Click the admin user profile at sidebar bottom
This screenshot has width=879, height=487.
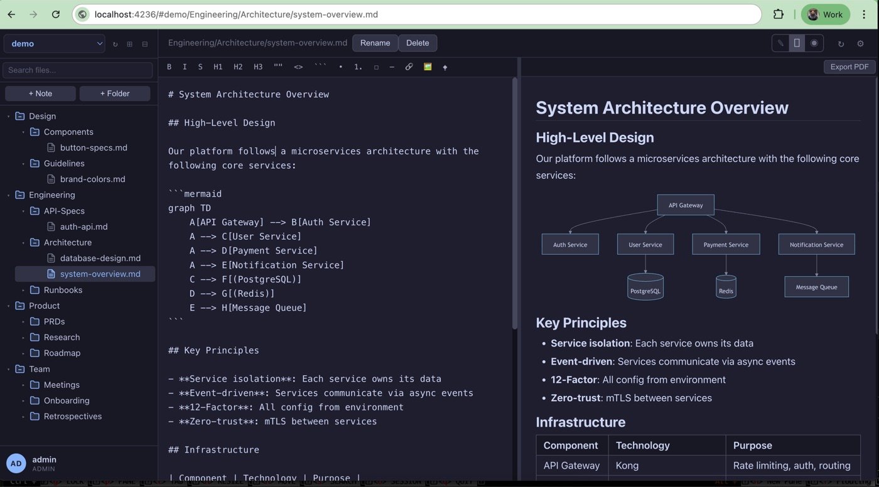click(x=78, y=464)
